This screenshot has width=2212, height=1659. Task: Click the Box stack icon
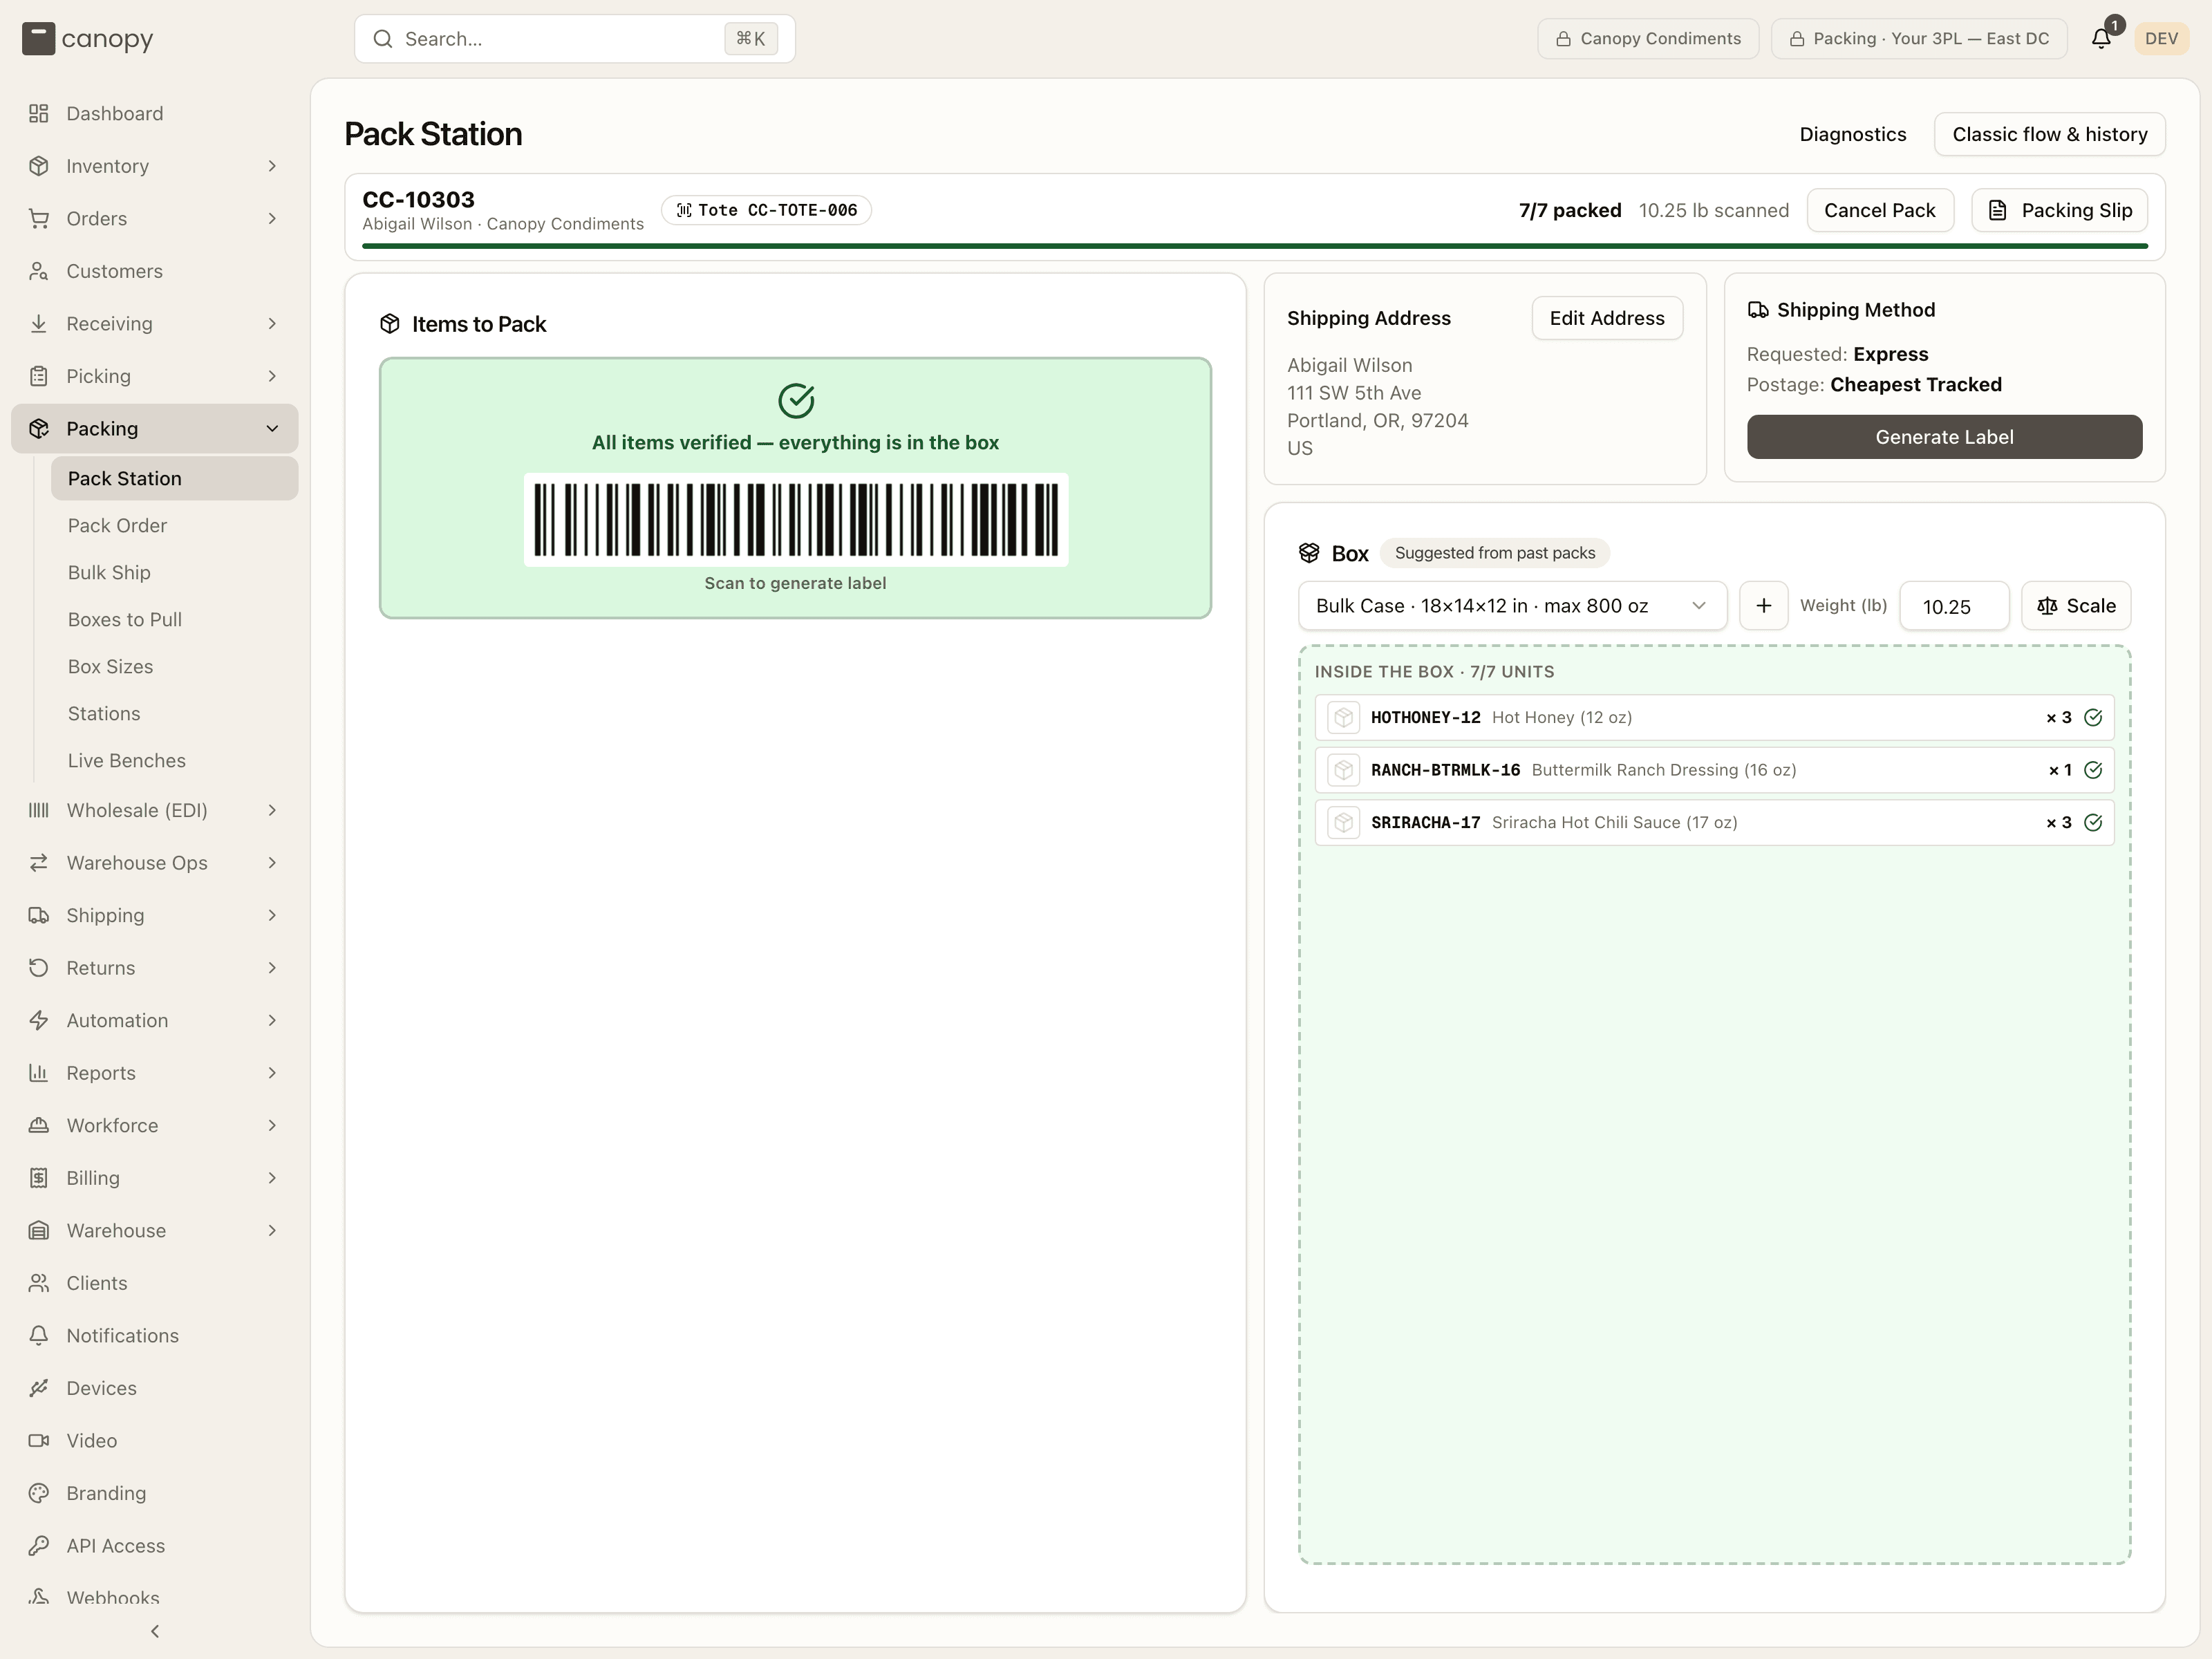(1309, 553)
